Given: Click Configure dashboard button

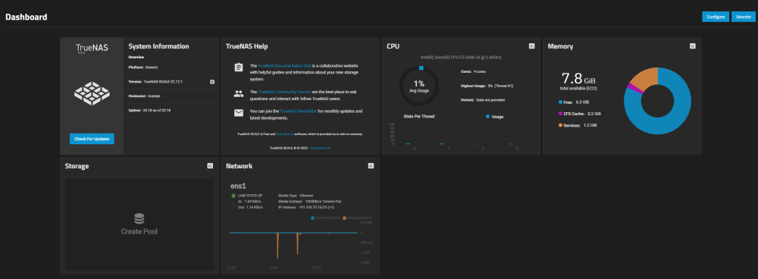Looking at the screenshot, I should coord(716,17).
